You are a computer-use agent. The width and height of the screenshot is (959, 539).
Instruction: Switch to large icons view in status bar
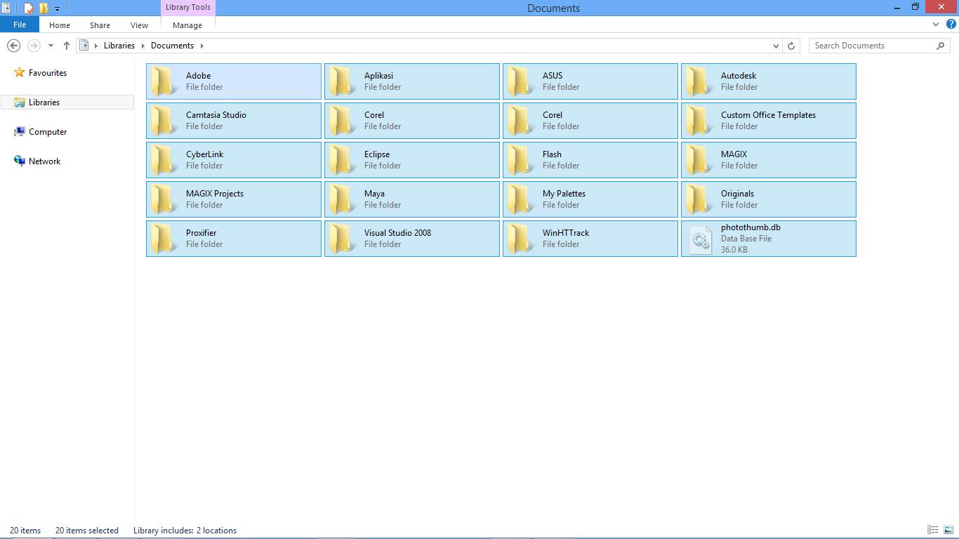click(x=948, y=530)
